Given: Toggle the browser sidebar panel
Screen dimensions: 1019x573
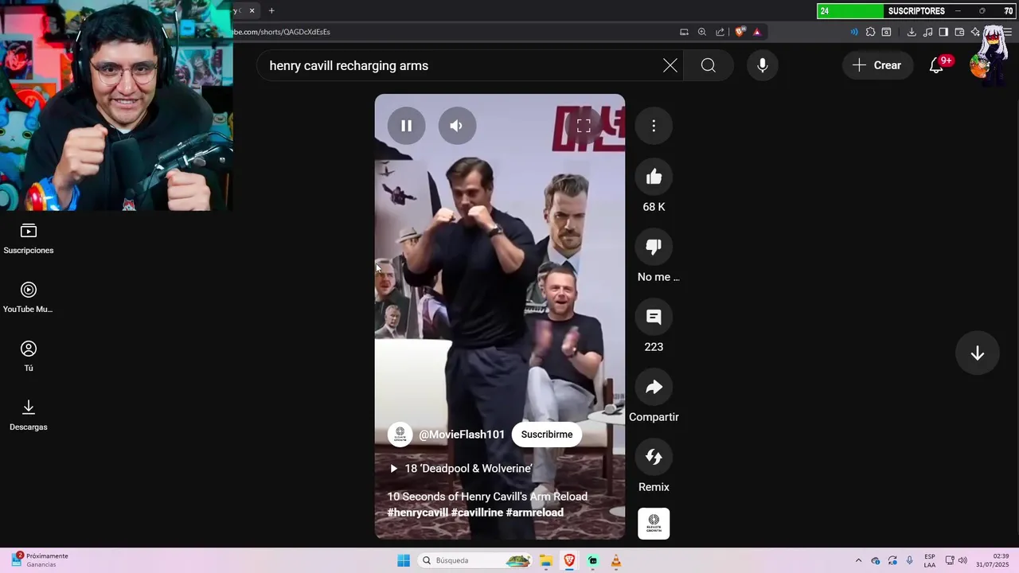Looking at the screenshot, I should click(943, 32).
